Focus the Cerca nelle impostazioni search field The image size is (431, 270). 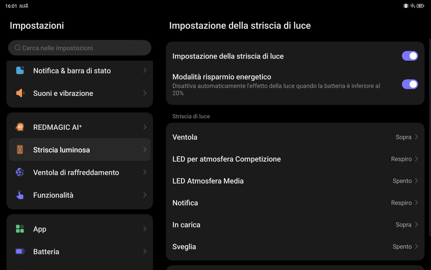tap(80, 48)
